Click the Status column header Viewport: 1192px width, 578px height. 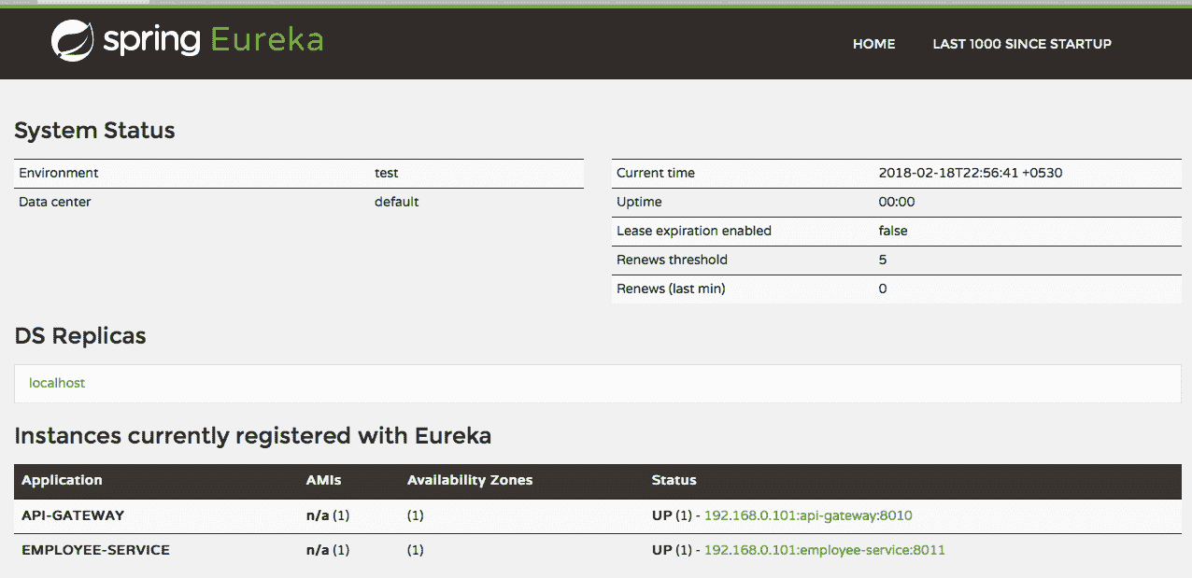pos(674,480)
